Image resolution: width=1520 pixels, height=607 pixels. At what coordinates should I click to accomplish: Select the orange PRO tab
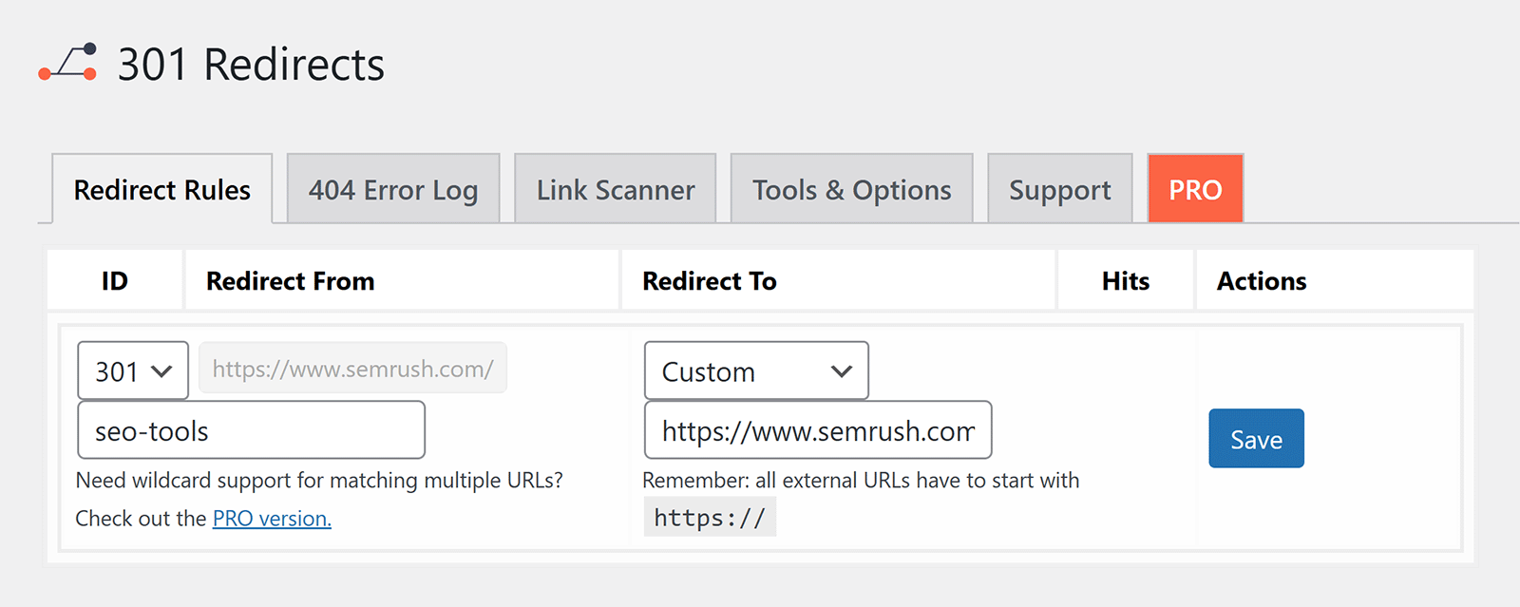click(1194, 189)
